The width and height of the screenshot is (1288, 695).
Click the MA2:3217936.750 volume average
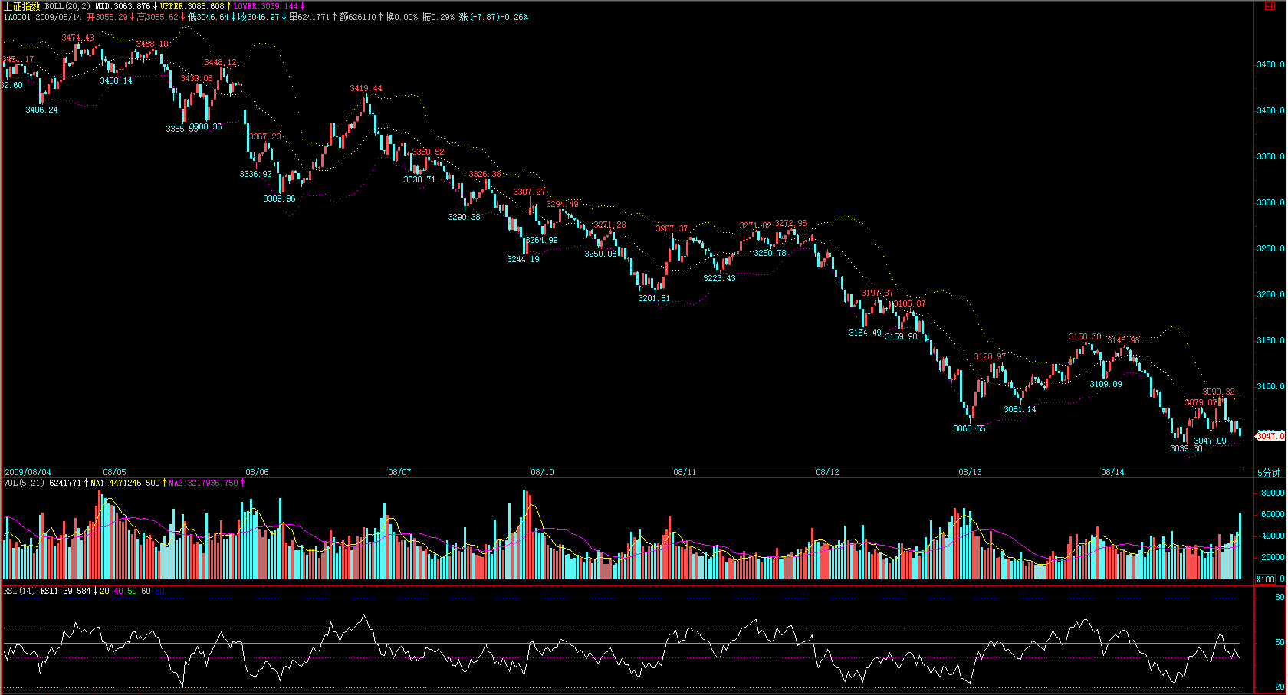point(204,483)
